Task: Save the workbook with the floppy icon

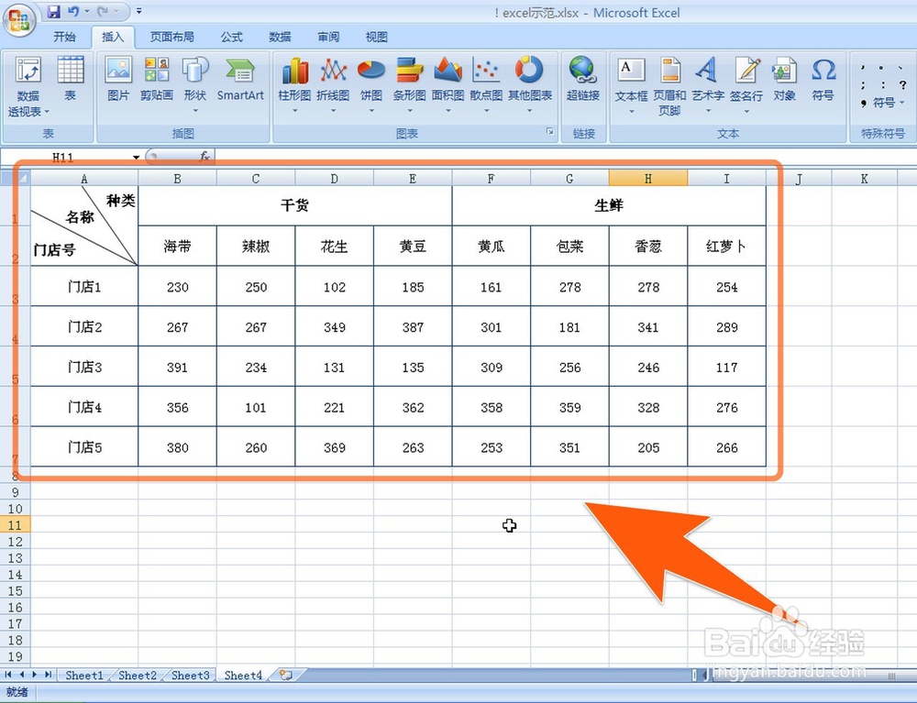Action: click(x=53, y=11)
